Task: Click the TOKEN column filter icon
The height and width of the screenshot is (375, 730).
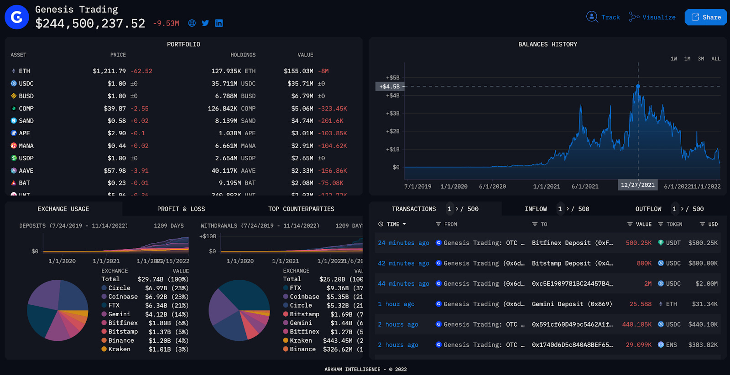Action: pos(661,224)
